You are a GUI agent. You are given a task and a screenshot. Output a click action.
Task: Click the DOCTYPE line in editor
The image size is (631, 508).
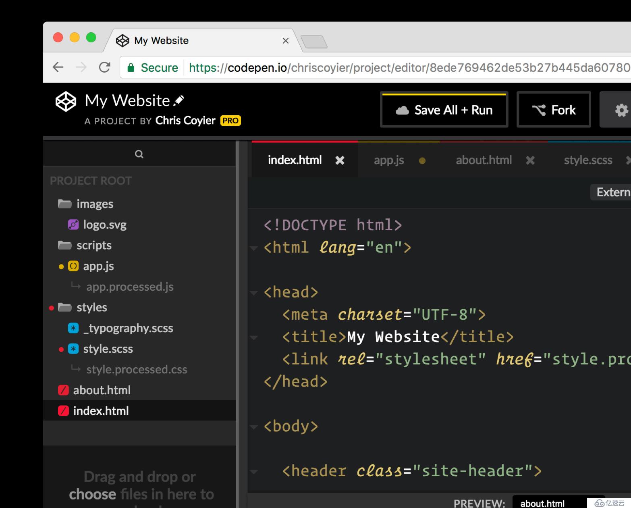pos(333,225)
